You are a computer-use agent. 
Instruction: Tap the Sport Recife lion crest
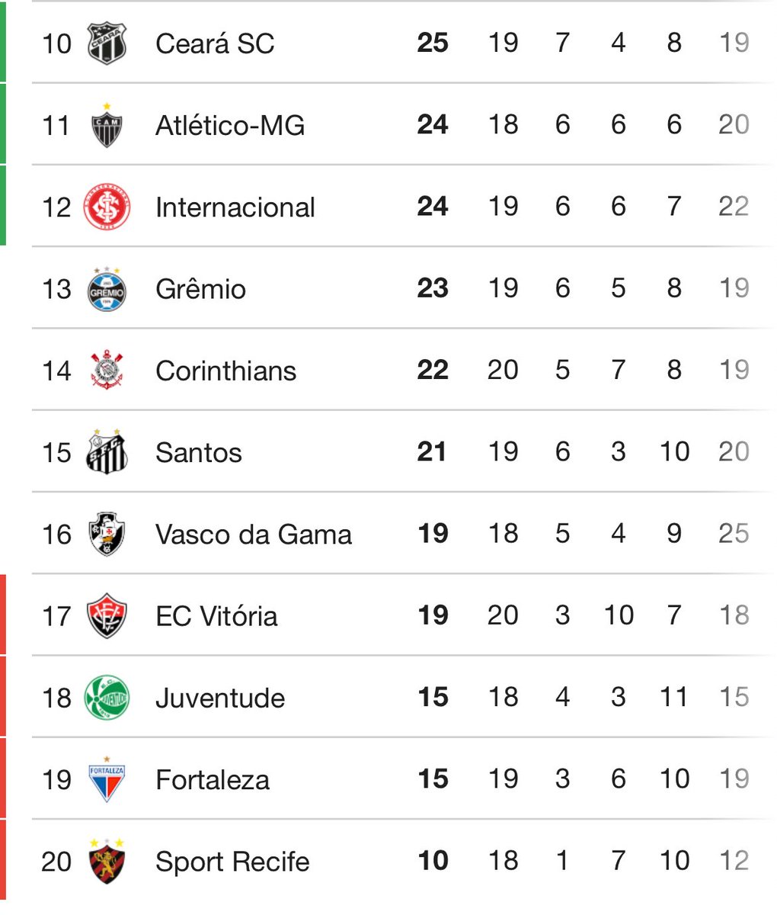point(106,861)
